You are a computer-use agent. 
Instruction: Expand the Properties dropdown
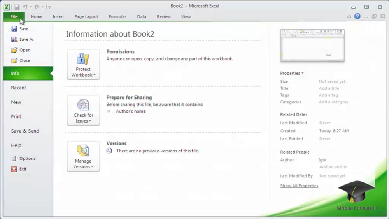[x=292, y=73]
